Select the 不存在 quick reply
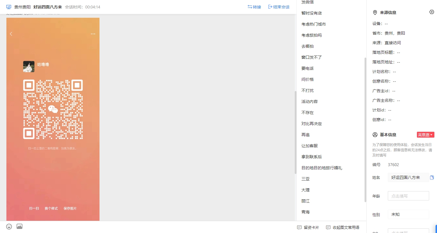The width and height of the screenshot is (437, 233). coord(308,113)
